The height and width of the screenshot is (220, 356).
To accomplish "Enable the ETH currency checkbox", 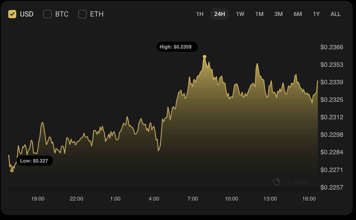I will click(x=82, y=14).
